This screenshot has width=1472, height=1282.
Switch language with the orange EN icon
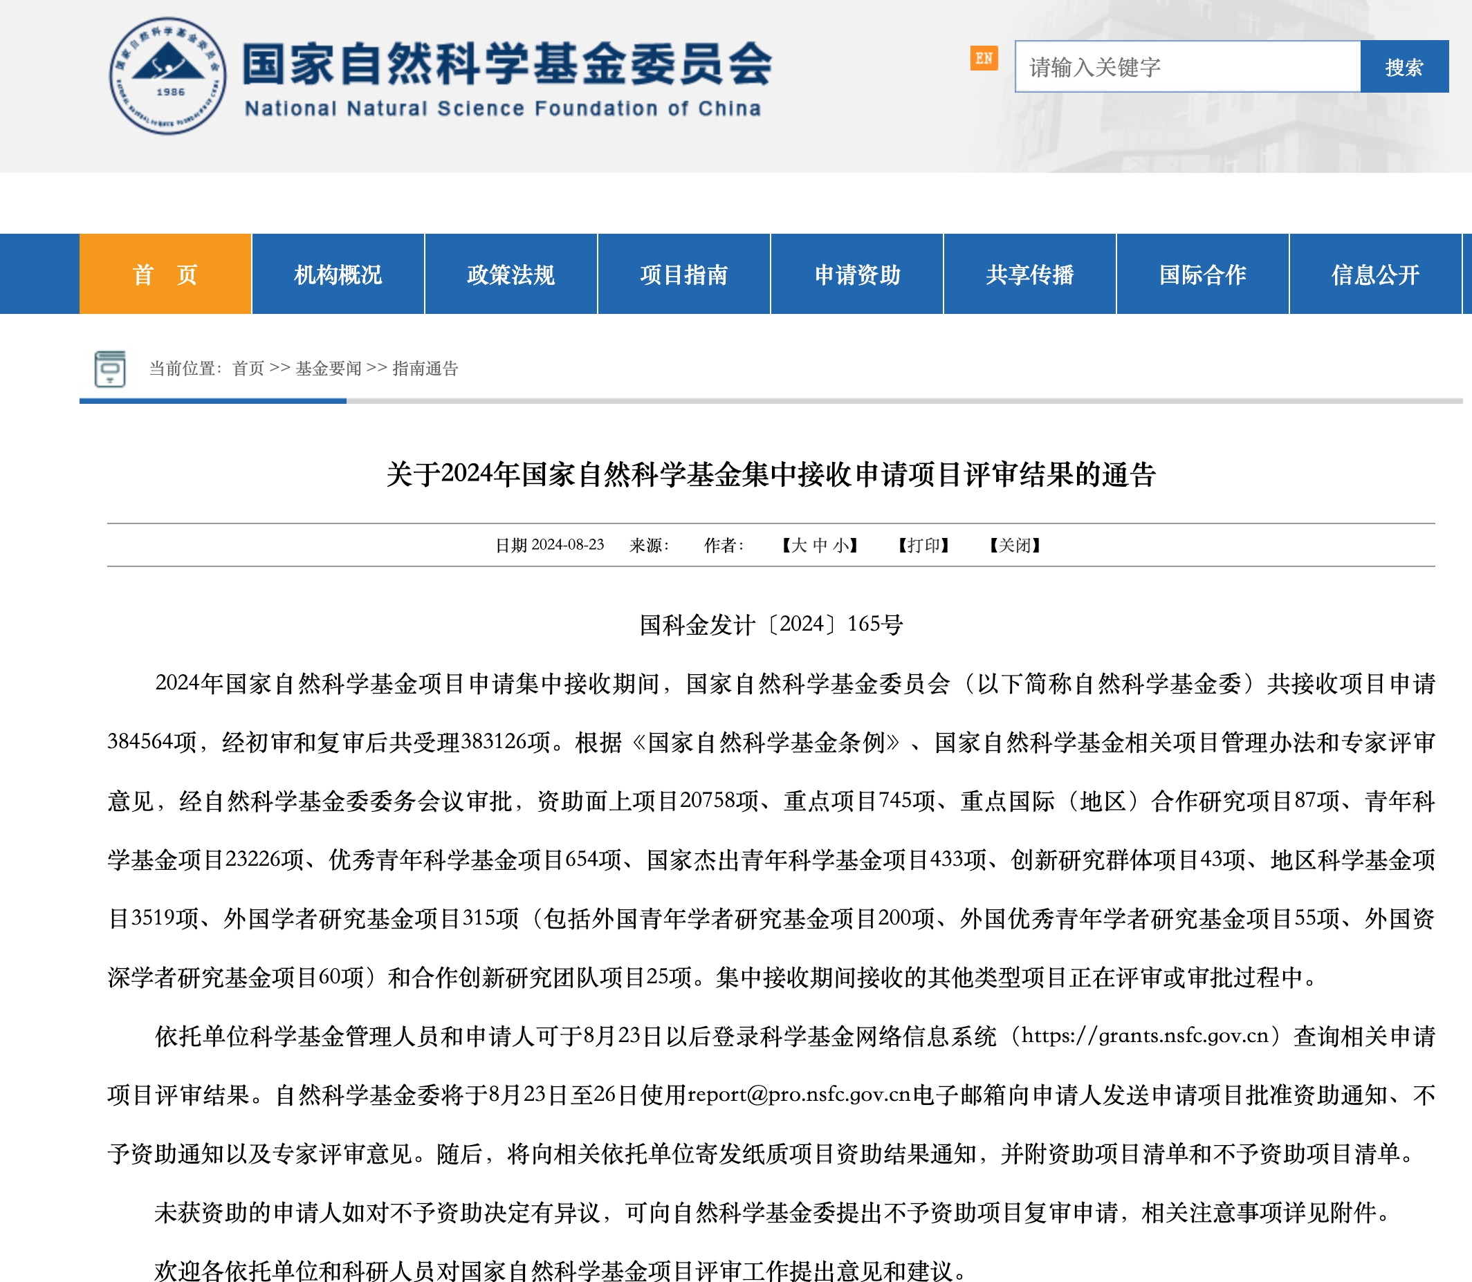click(984, 58)
